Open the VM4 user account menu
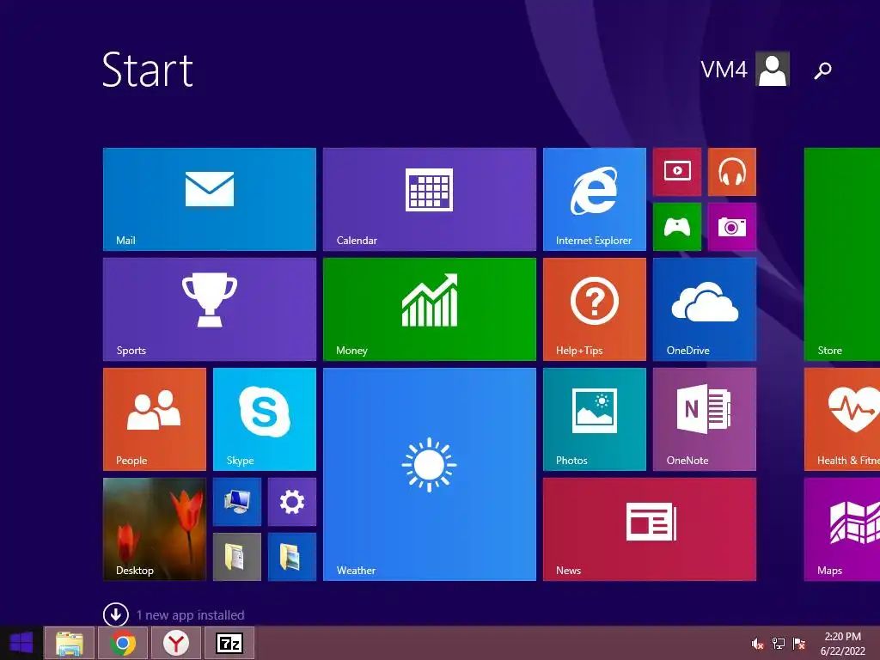The image size is (880, 660). pos(745,69)
